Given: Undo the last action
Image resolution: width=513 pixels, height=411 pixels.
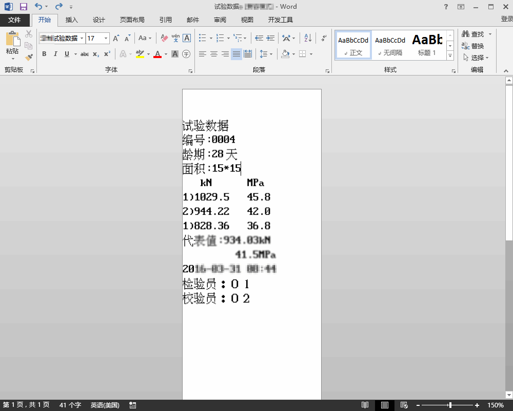Looking at the screenshot, I should 38,7.
